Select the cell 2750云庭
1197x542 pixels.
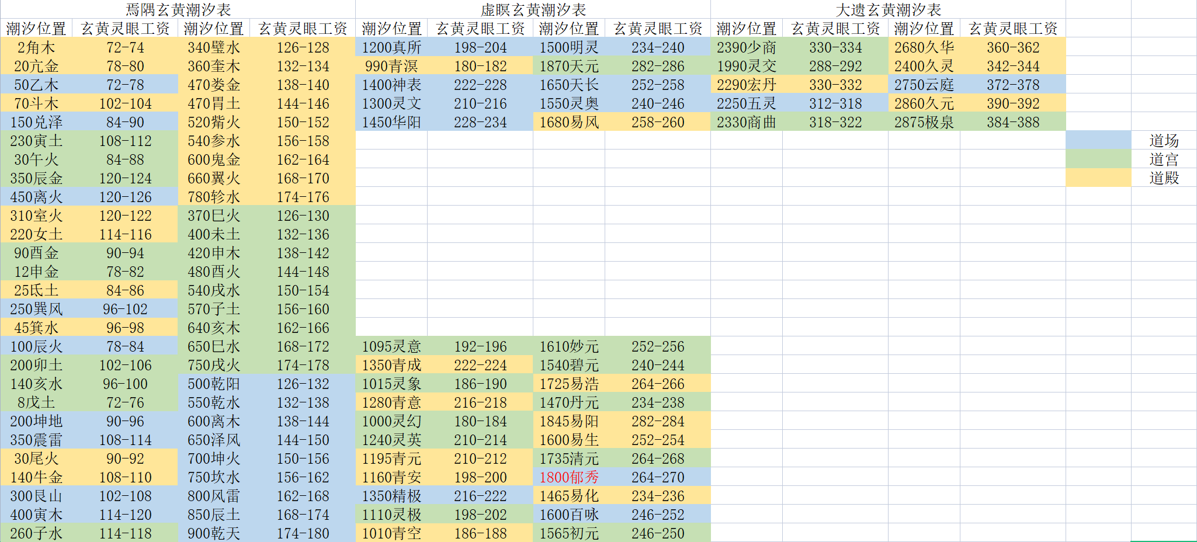[x=924, y=84]
